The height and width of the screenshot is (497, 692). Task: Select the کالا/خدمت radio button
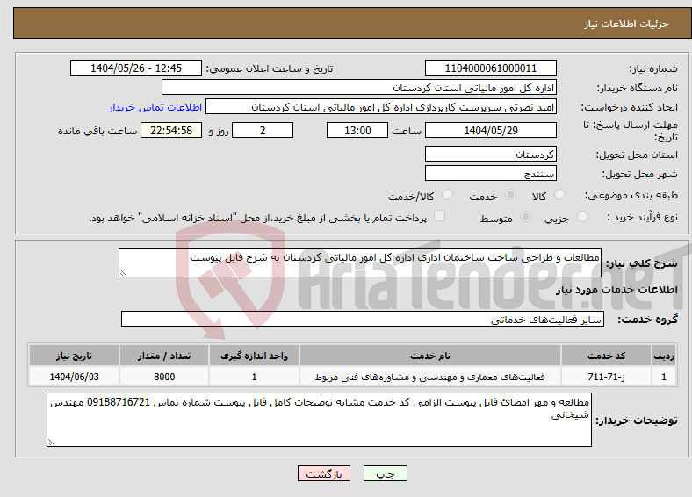(x=448, y=195)
